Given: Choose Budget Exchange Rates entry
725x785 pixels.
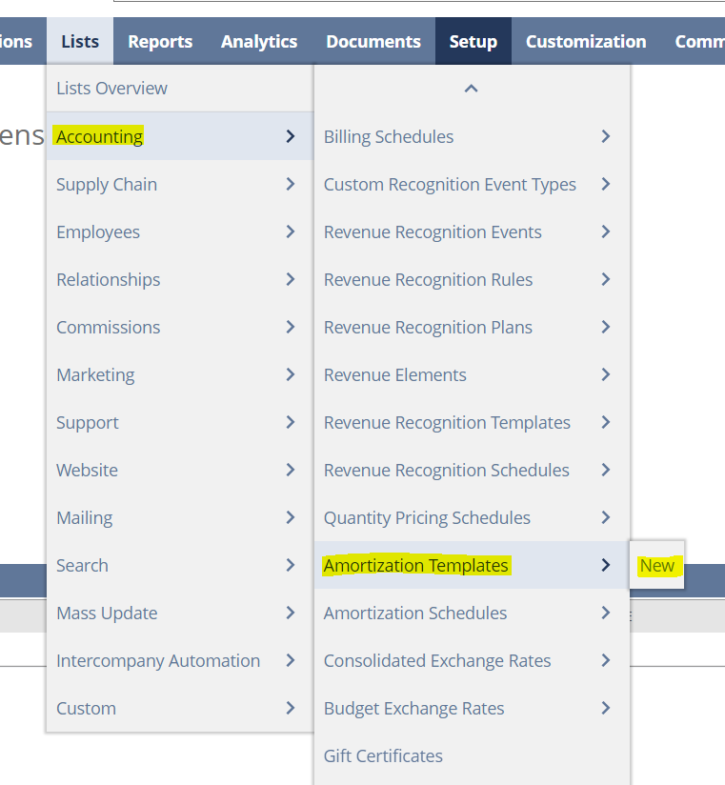Looking at the screenshot, I should pyautogui.click(x=413, y=708).
